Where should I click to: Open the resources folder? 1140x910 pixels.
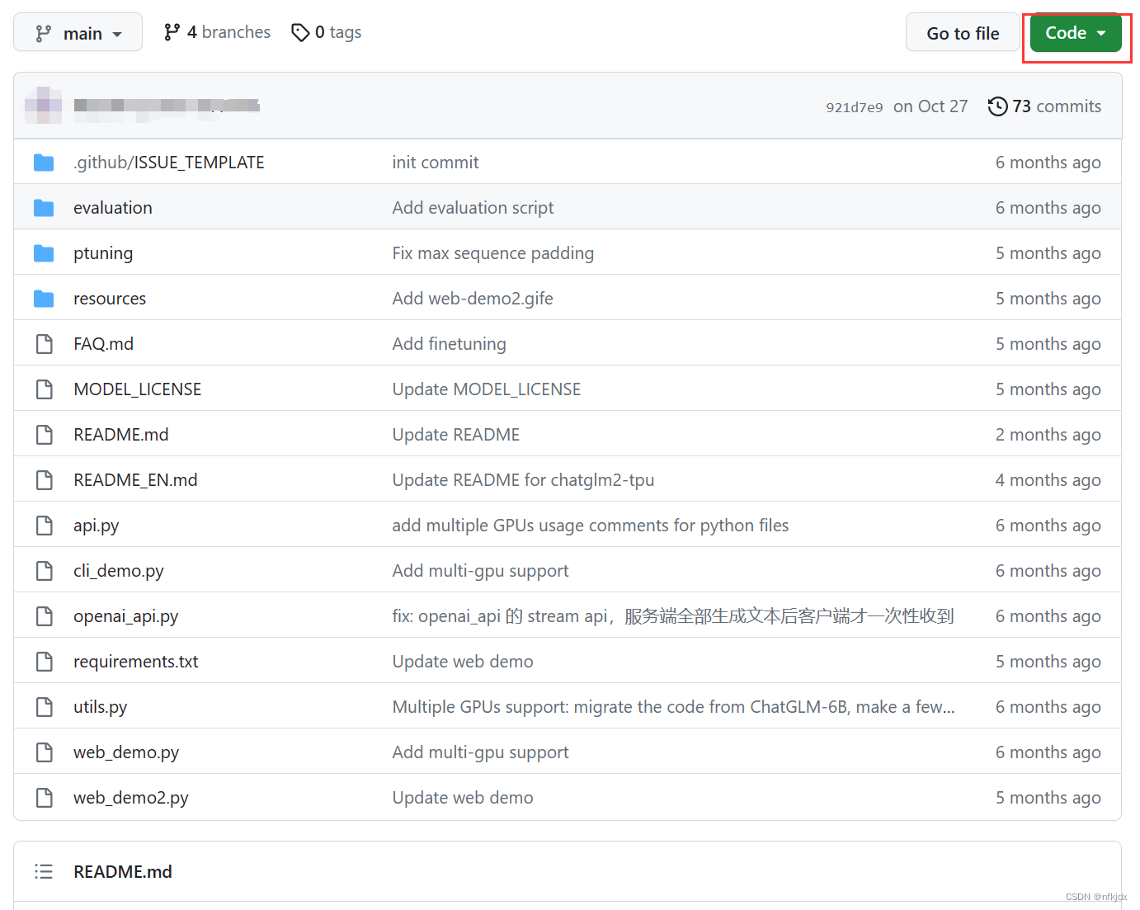[110, 299]
